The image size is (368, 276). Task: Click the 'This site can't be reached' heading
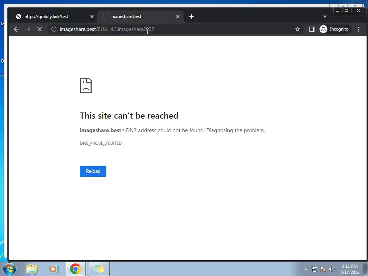129,115
